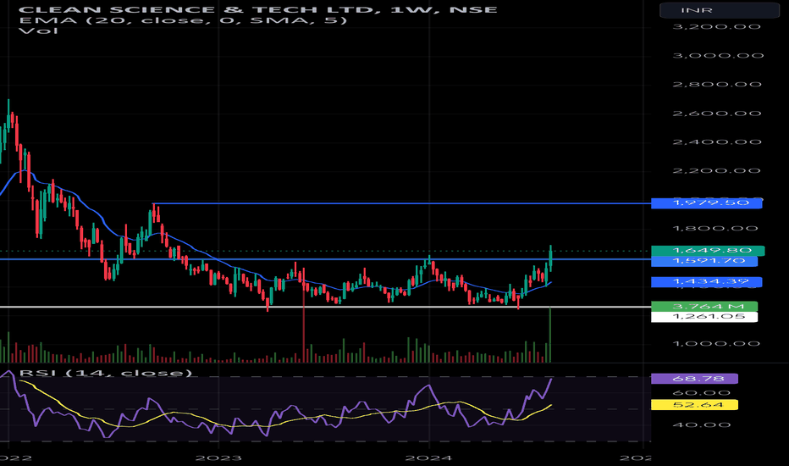The image size is (789, 466).
Task: Select the white horizontal support line
Action: (x=325, y=307)
